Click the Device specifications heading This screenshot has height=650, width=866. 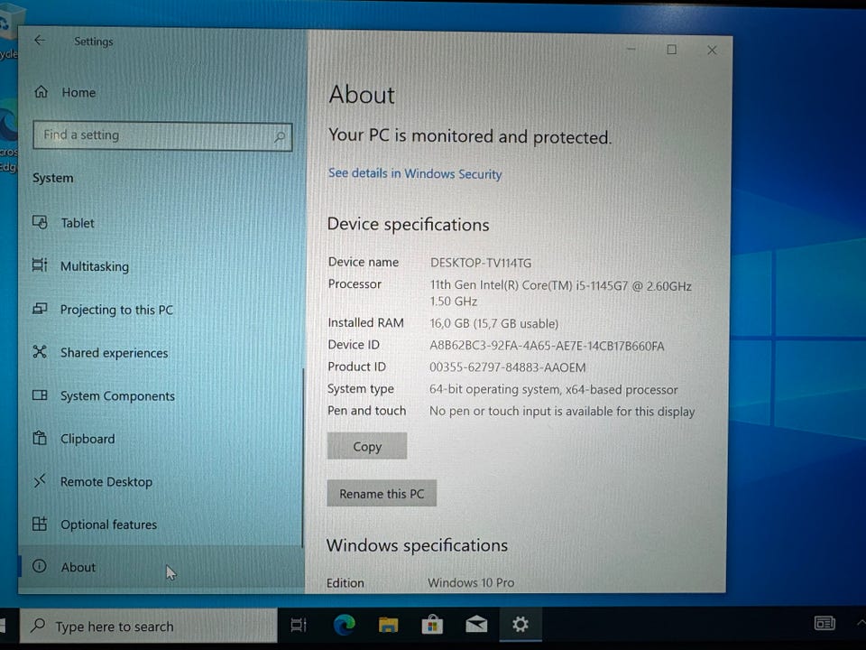(408, 225)
